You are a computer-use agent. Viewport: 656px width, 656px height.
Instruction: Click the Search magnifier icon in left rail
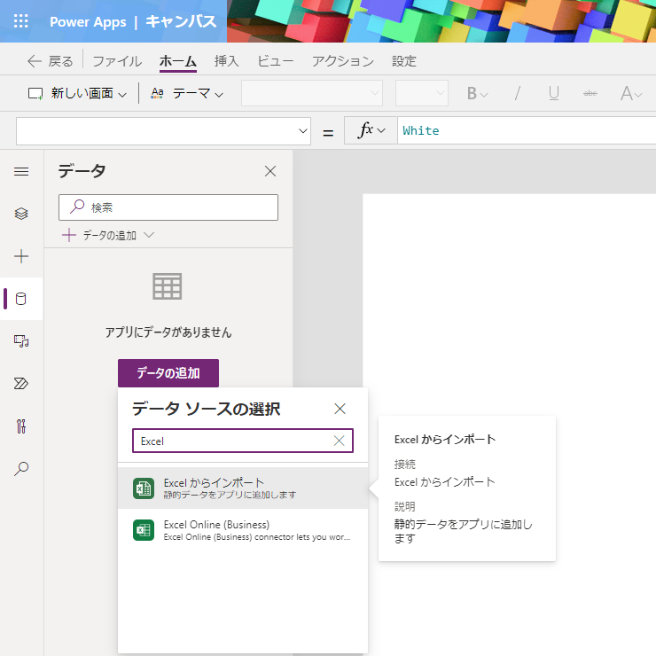[x=21, y=468]
